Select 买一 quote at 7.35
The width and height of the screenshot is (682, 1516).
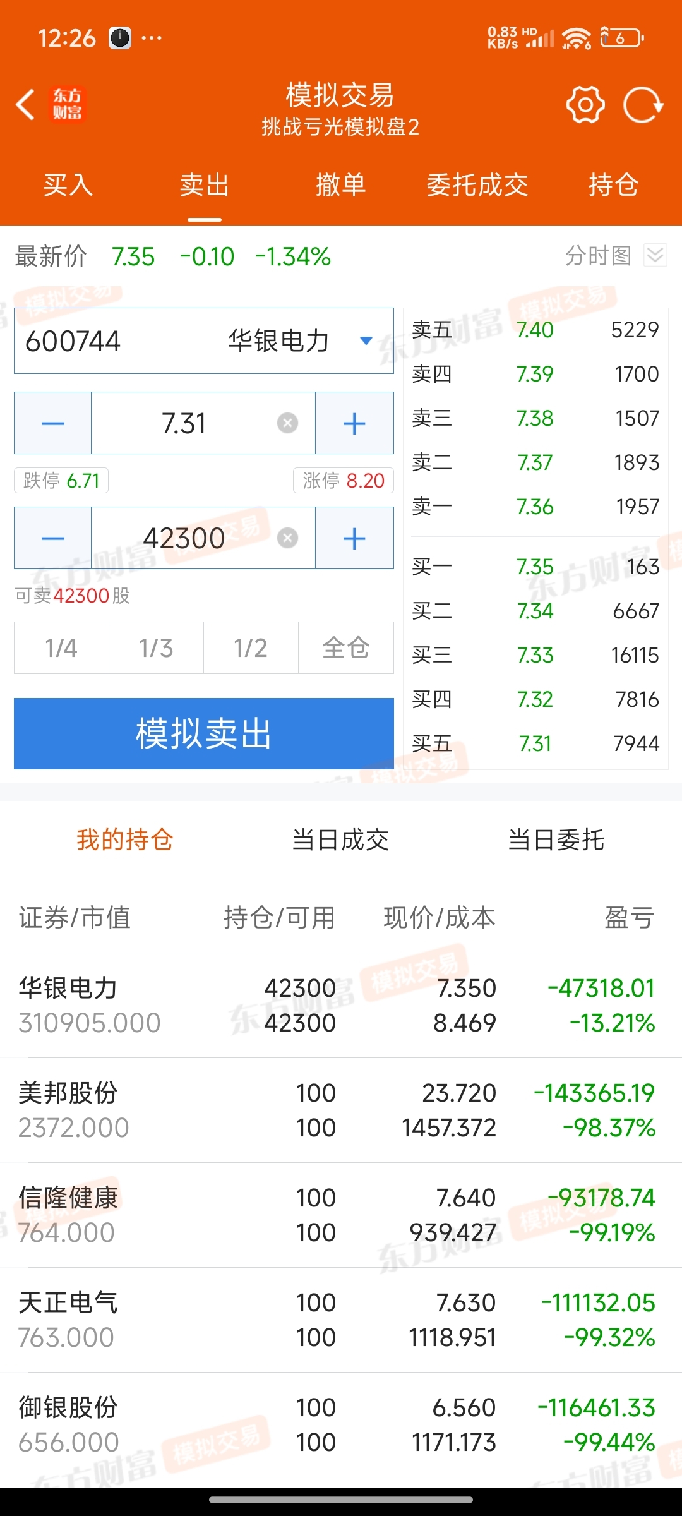(x=535, y=567)
